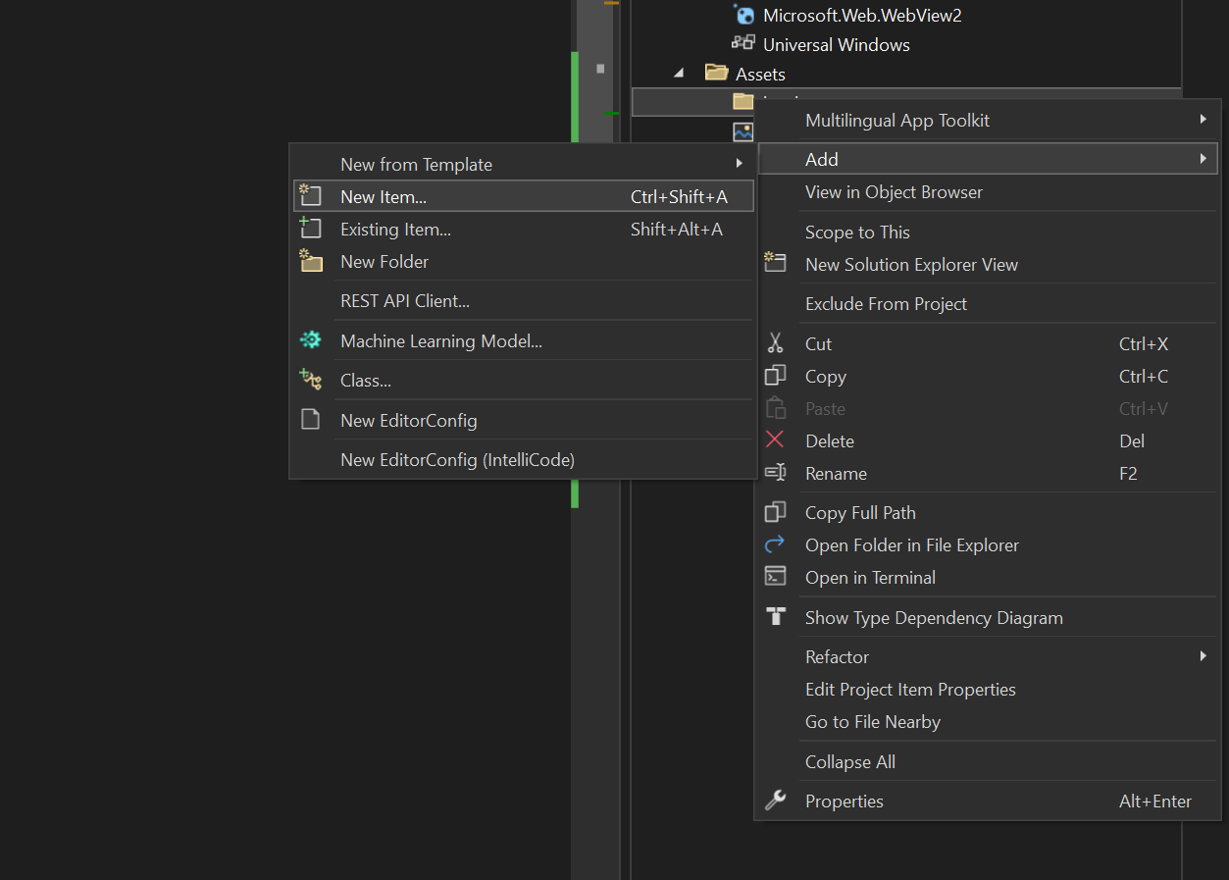This screenshot has height=880, width=1229.
Task: Open the New from Template submenu arrow
Action: point(740,164)
